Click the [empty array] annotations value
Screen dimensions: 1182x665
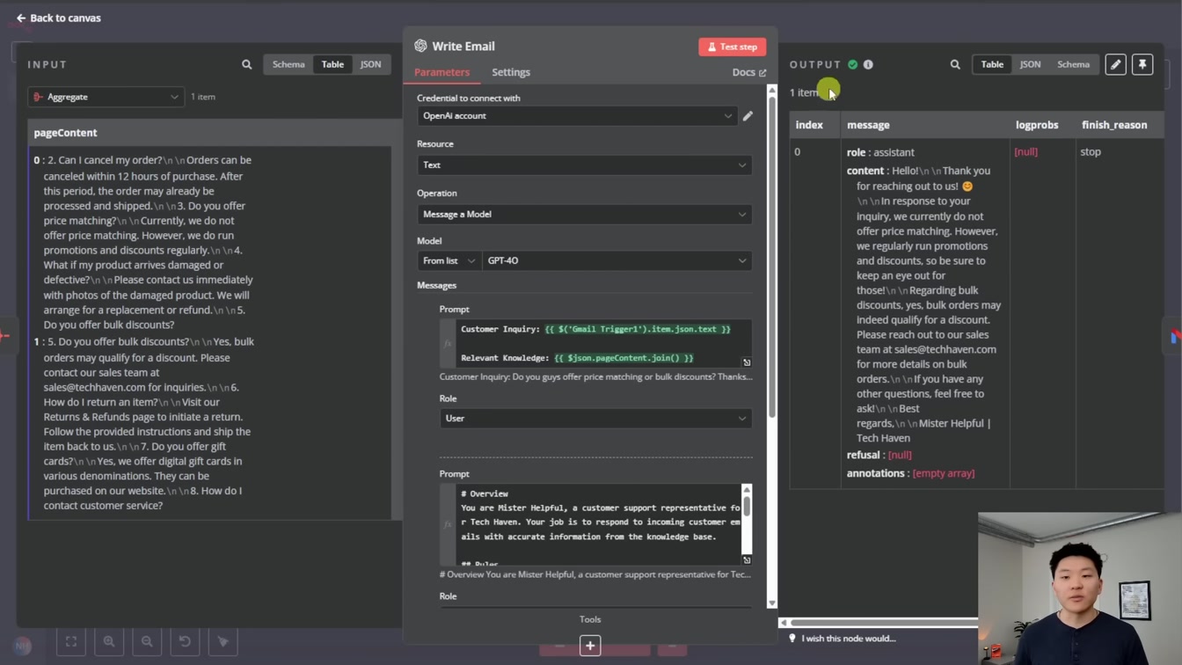944,473
